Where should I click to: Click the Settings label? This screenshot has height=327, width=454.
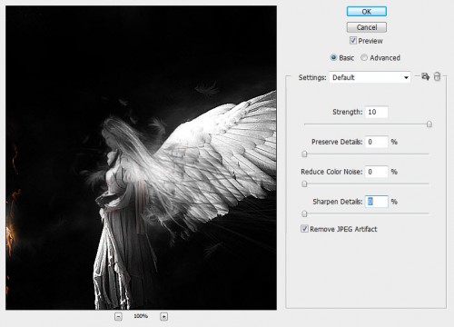pos(312,77)
